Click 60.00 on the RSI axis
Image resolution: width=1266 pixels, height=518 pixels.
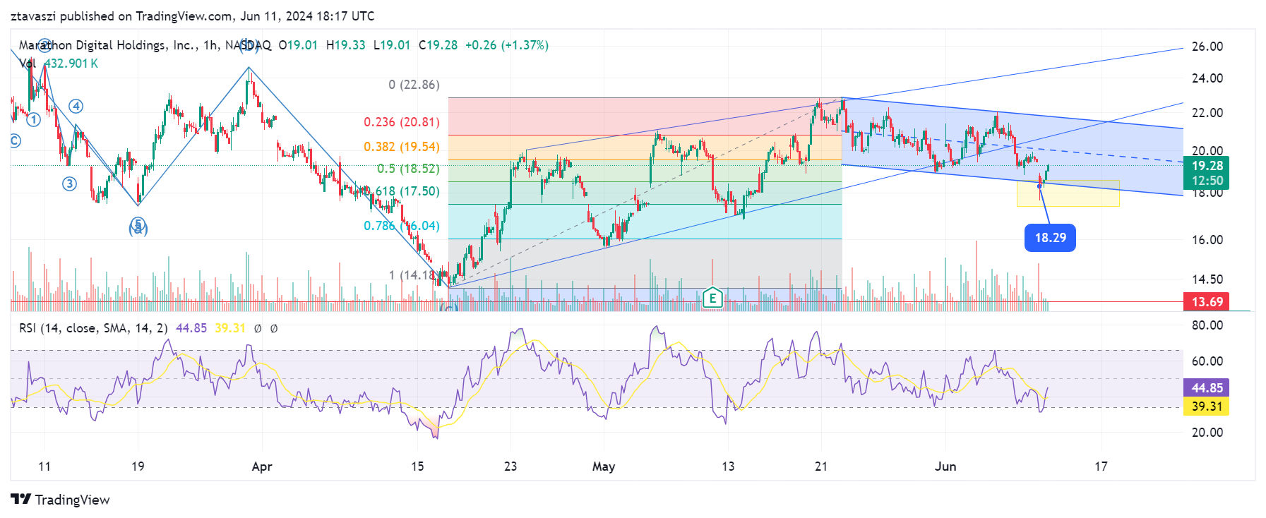click(1207, 361)
